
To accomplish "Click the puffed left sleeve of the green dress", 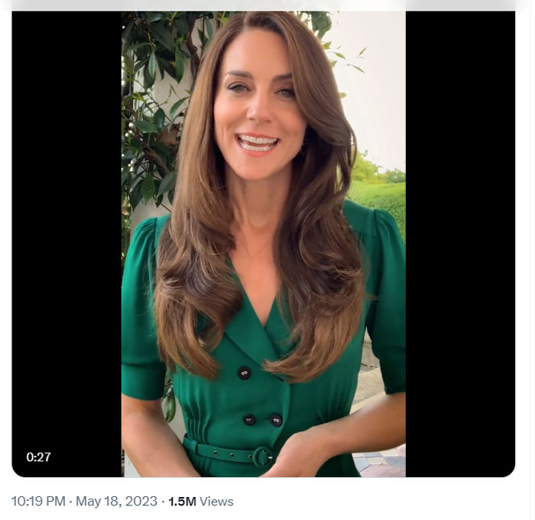I will tap(140, 306).
